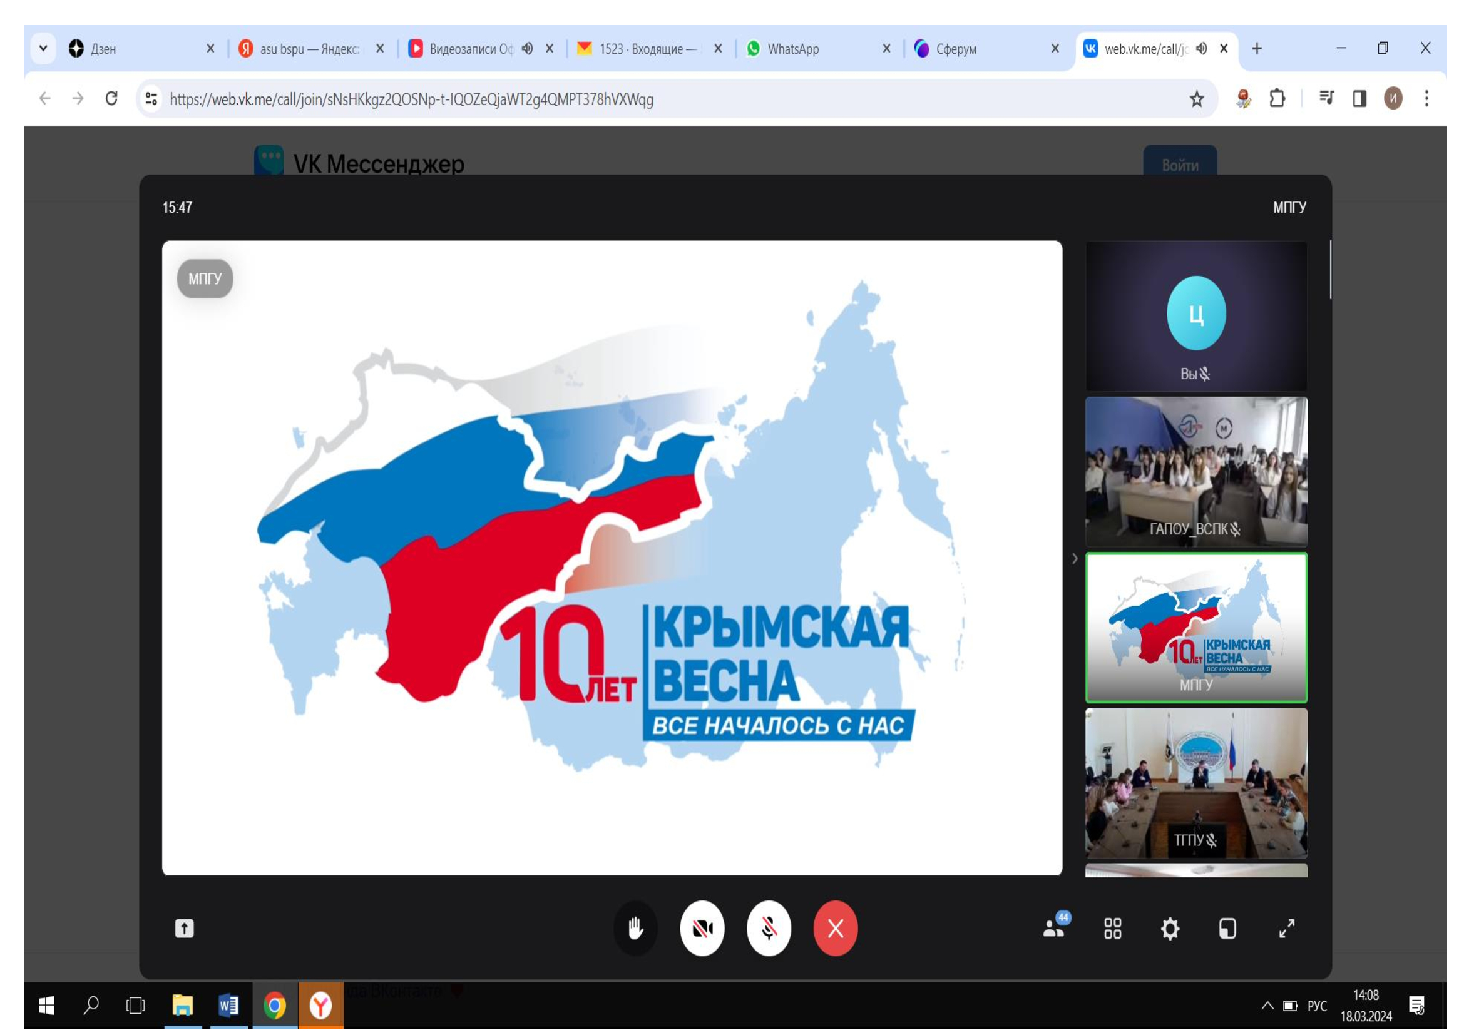Enter fullscreen mode for the call
Image resolution: width=1464 pixels, height=1035 pixels.
click(1287, 929)
